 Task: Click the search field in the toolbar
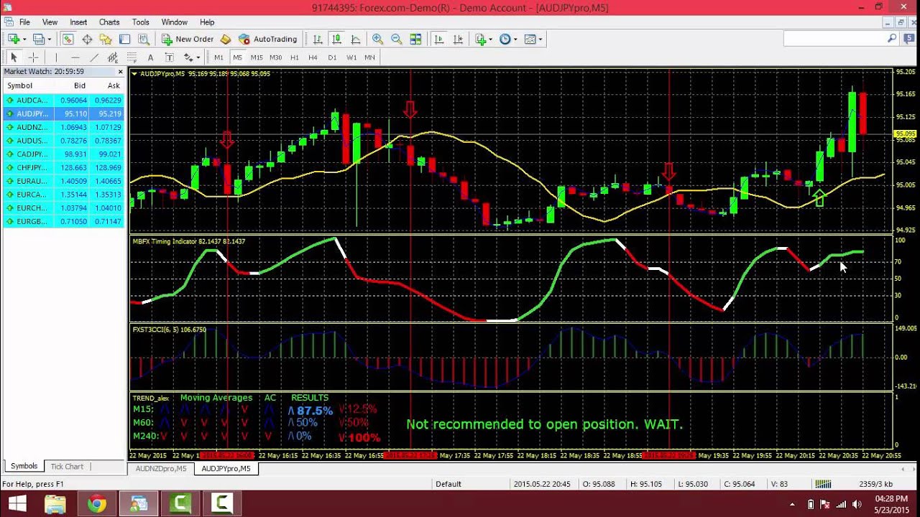tap(841, 39)
